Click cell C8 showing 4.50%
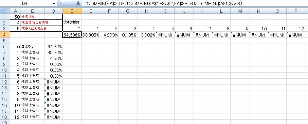Image resolution: width=308 pixels, height=124 pixels. 53,58
